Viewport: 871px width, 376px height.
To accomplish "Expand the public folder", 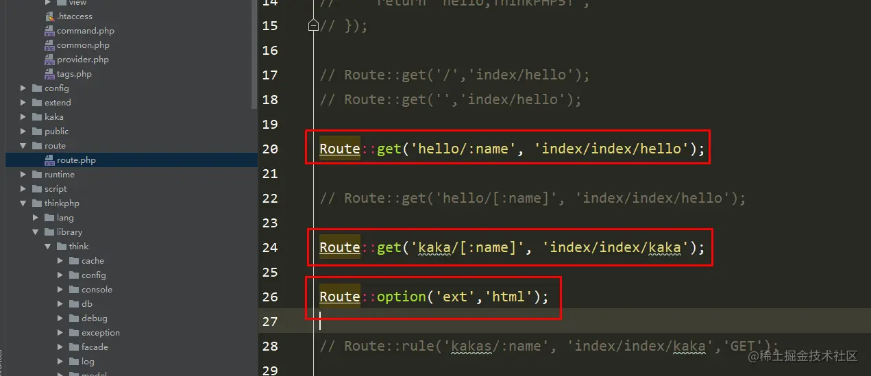I will (x=23, y=131).
